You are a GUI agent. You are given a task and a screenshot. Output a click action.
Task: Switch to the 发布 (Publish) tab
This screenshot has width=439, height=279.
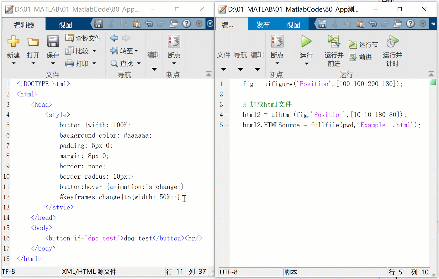coord(263,24)
